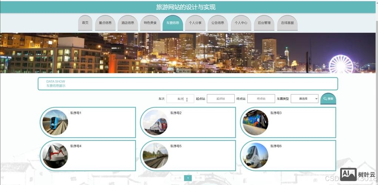Open the 在线客服 tab
The width and height of the screenshot is (378, 185).
click(x=287, y=23)
